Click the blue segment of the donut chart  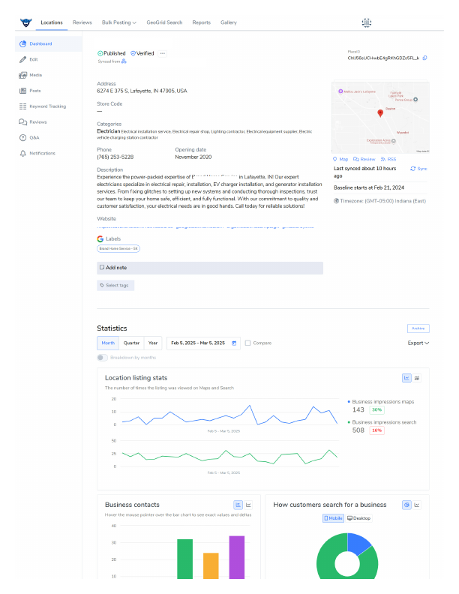pyautogui.click(x=358, y=543)
